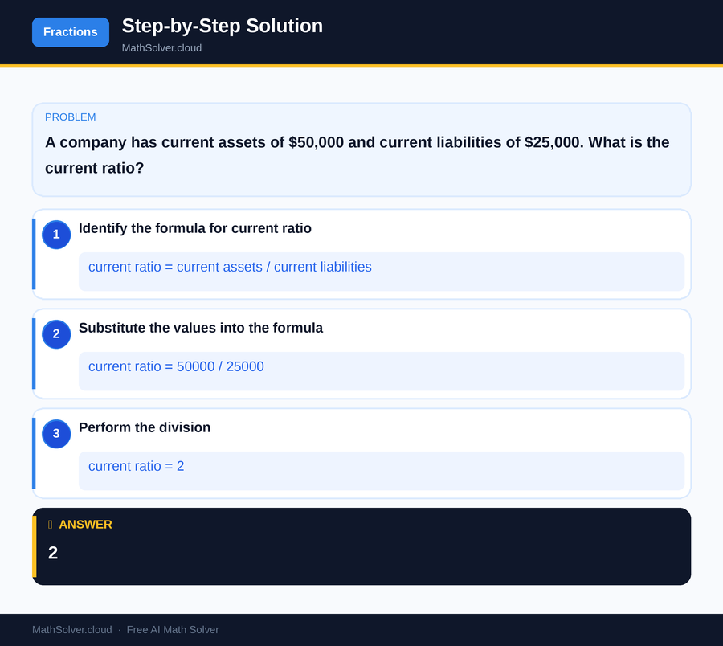Screen dimensions: 723x646
Task: Select 'Substitute the values into the formula' title
Action: [x=201, y=328]
